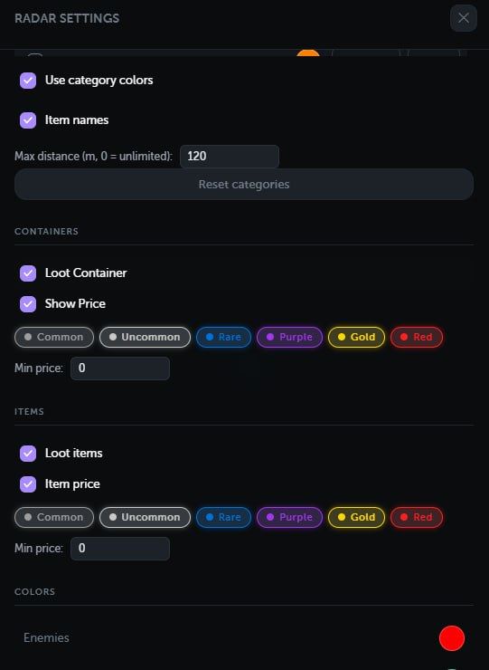489x670 pixels.
Task: Uncheck the Loot items checkbox
Action: (28, 454)
